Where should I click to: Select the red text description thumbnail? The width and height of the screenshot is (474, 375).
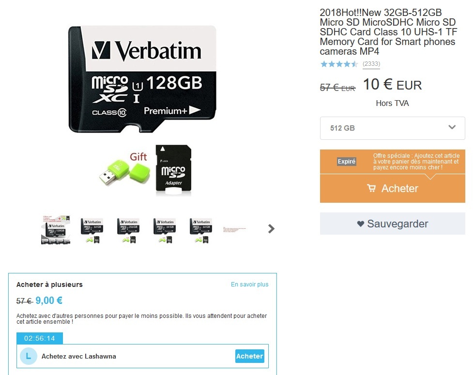pos(235,229)
